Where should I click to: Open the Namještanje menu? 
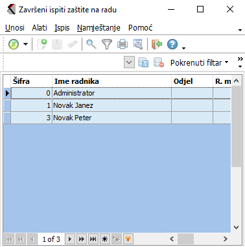point(99,28)
